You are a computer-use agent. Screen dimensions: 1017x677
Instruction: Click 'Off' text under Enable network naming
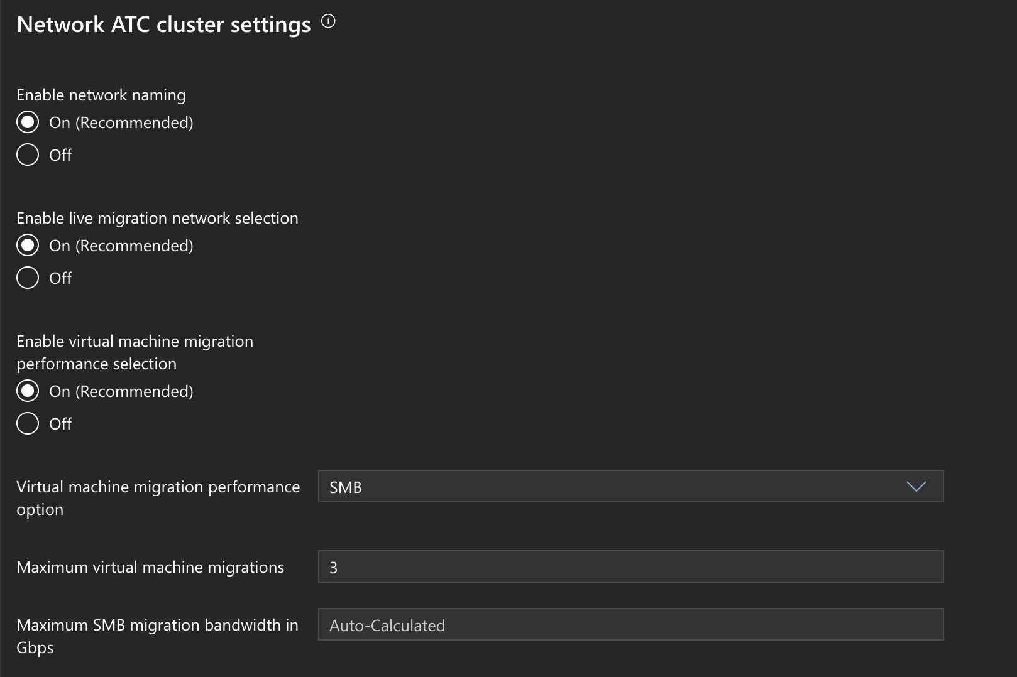click(60, 155)
